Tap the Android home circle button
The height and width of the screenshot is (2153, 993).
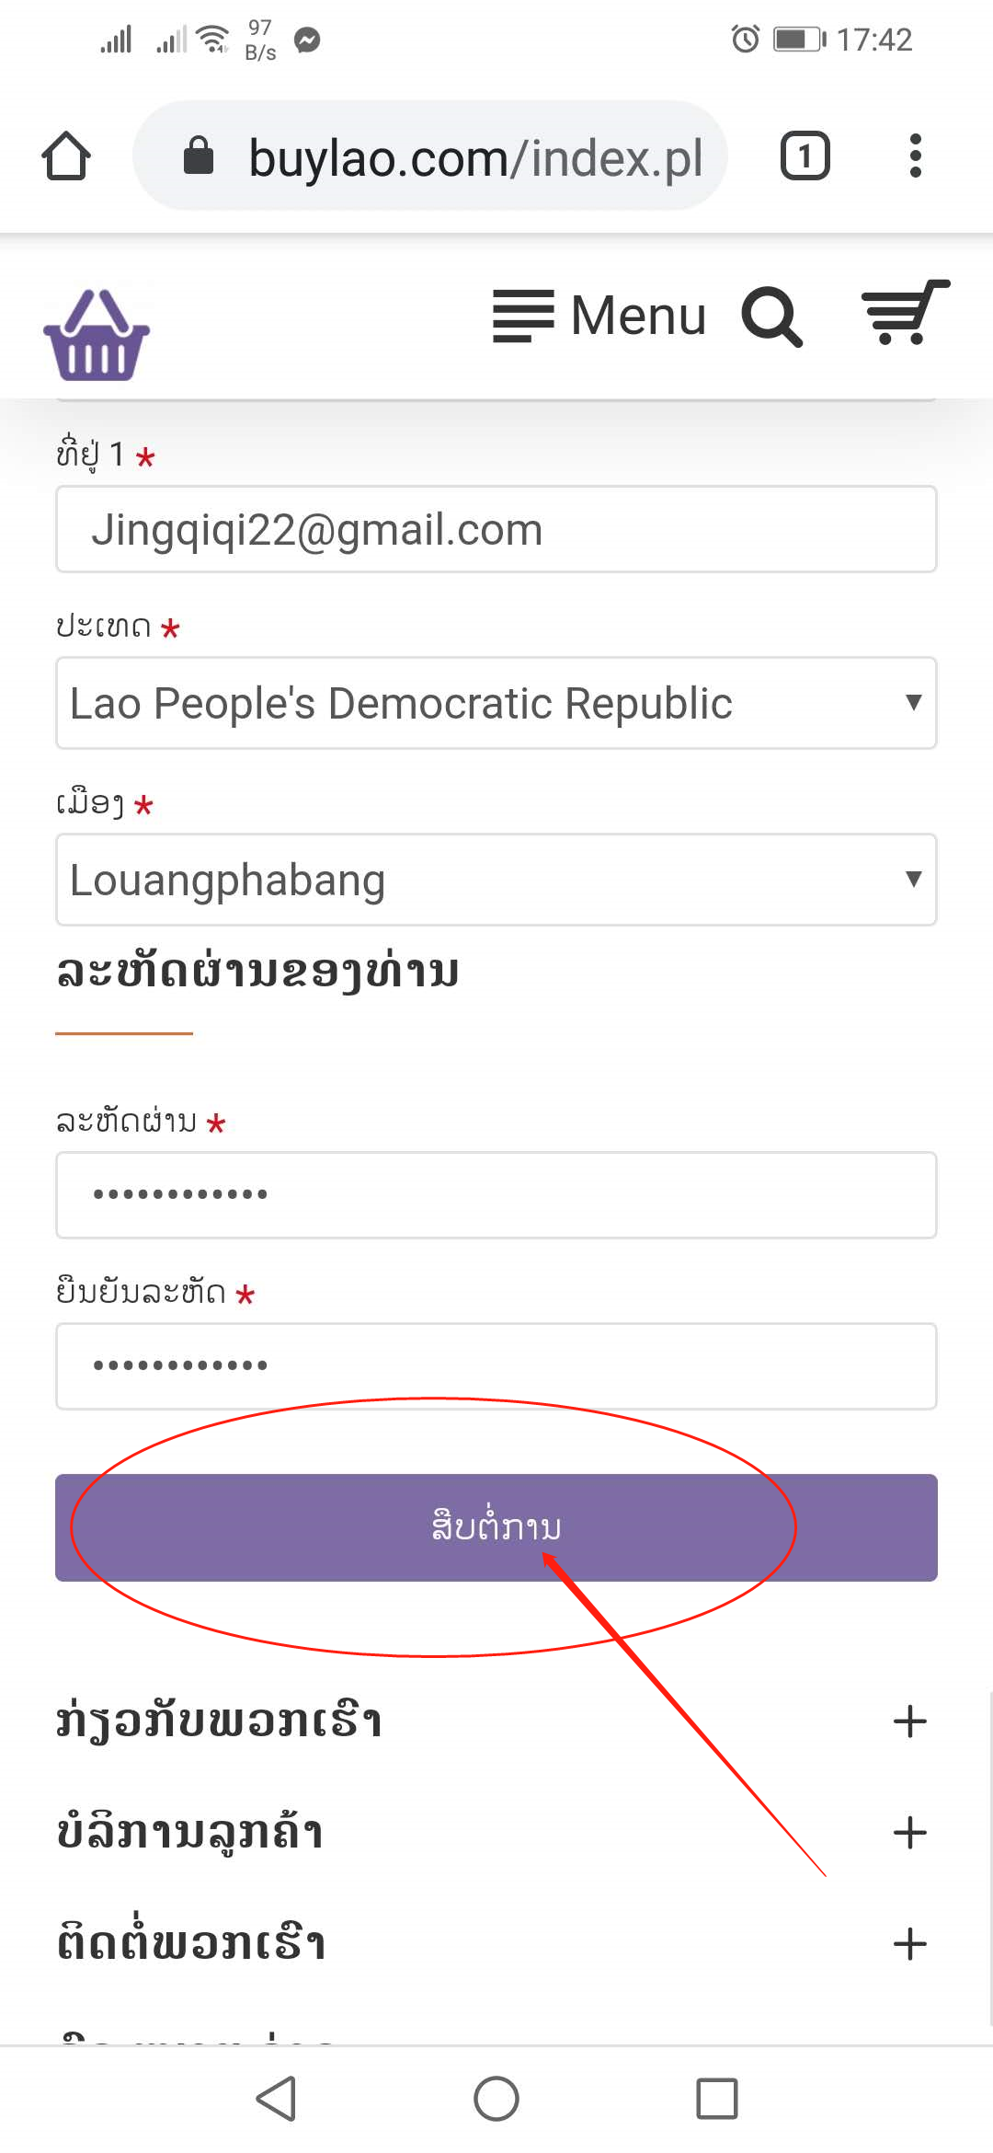[x=496, y=2099]
